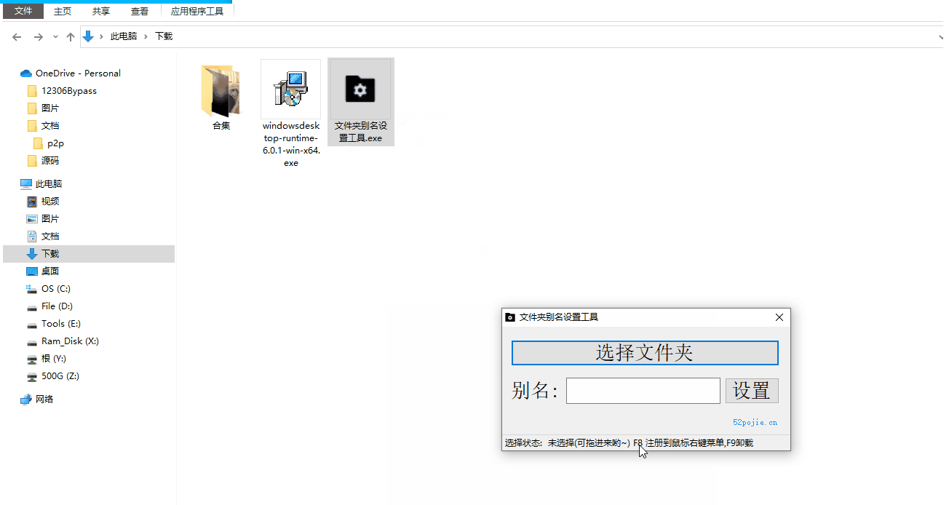The width and height of the screenshot is (949, 505).
Task: Open the 文件 menu tab
Action: tap(23, 11)
